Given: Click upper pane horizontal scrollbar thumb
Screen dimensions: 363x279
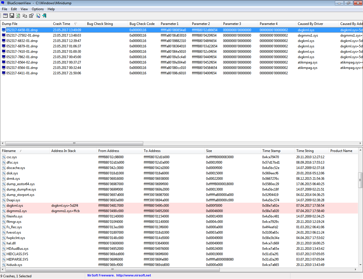Looking at the screenshot, I should [x=74, y=143].
